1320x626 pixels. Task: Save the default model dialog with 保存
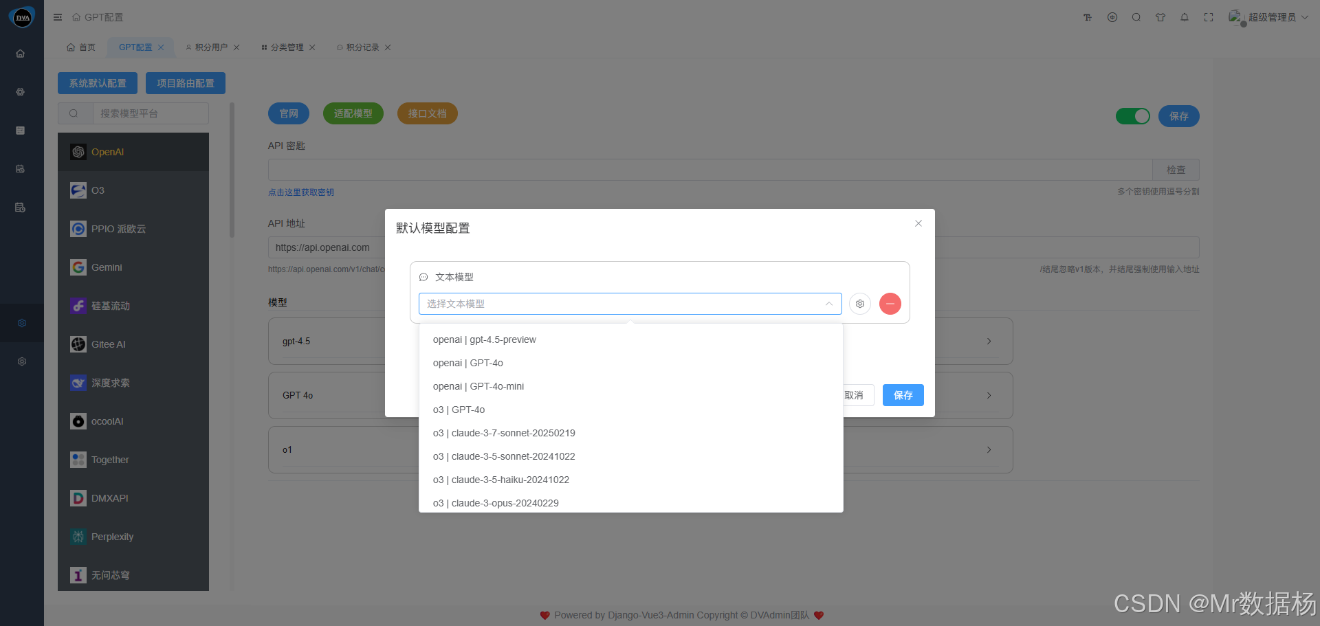[903, 395]
